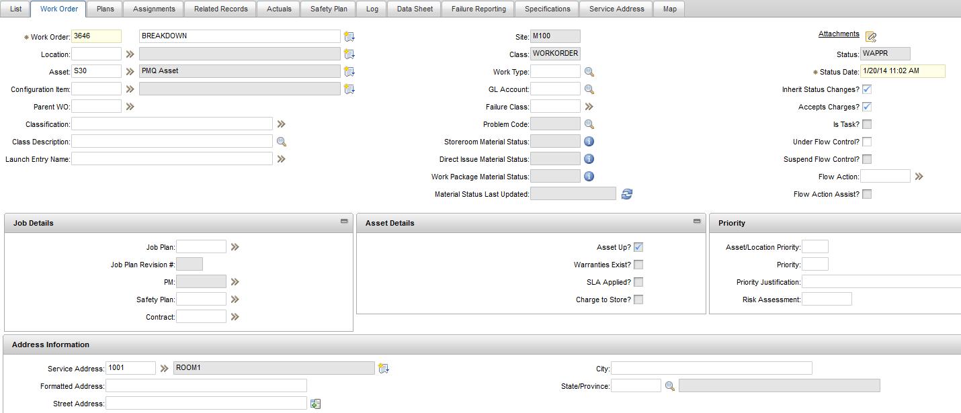
Task: Minimize the Asset Details panel
Action: [696, 221]
